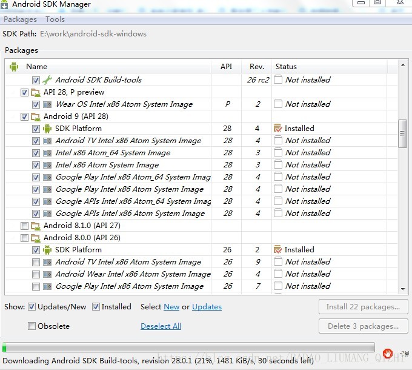Viewport: 412px width, 370px height.
Task: Click the system image icon of Intel x86 Atom_64 System Image
Action: (x=47, y=153)
